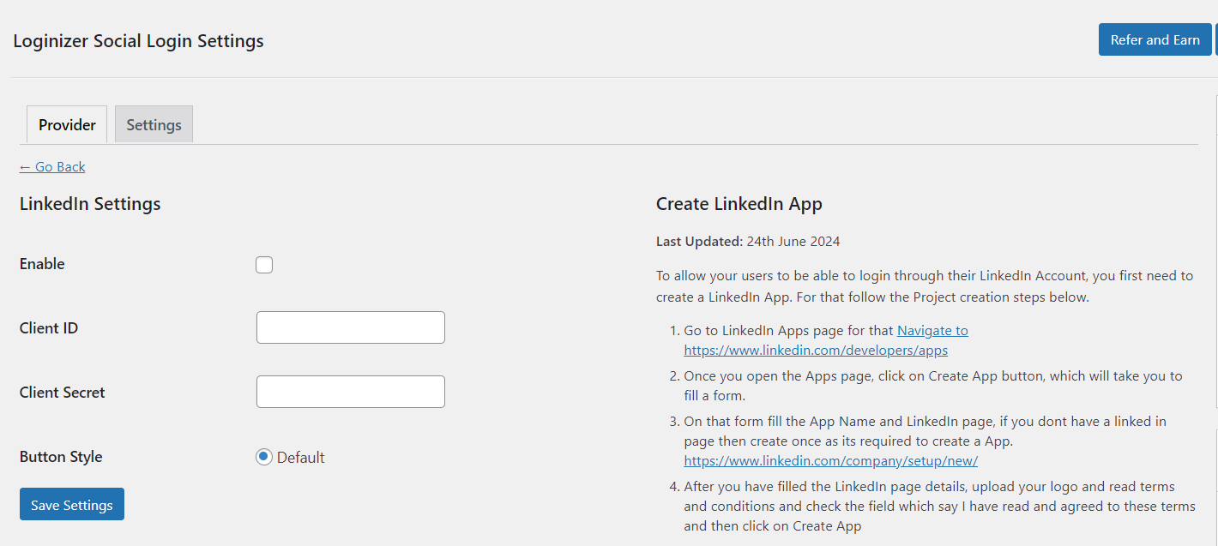Click the LinkedIn Settings heading
Viewport: 1218px width, 546px height.
(x=90, y=204)
